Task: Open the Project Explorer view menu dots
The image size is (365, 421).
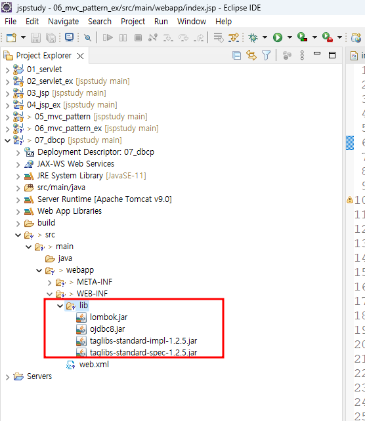Action: pos(302,55)
